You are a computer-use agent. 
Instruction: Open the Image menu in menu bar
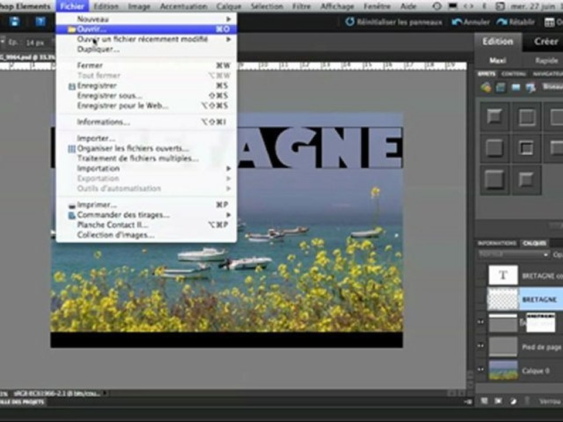click(x=139, y=6)
